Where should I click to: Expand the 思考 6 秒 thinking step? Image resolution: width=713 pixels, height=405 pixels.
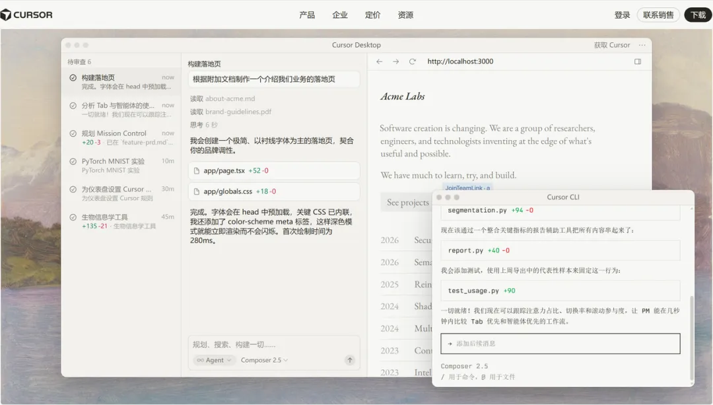(204, 125)
